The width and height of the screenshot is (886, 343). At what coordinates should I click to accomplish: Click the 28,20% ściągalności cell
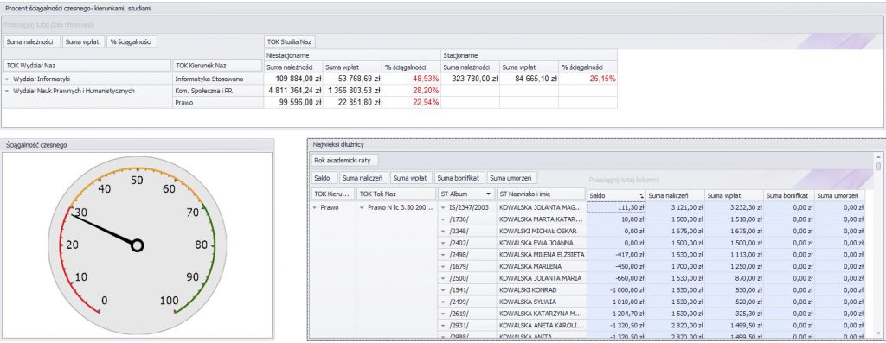coord(411,91)
